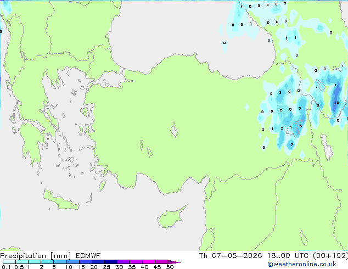Click the '40' legend scale label
This screenshot has width=348, height=269.
click(144, 267)
